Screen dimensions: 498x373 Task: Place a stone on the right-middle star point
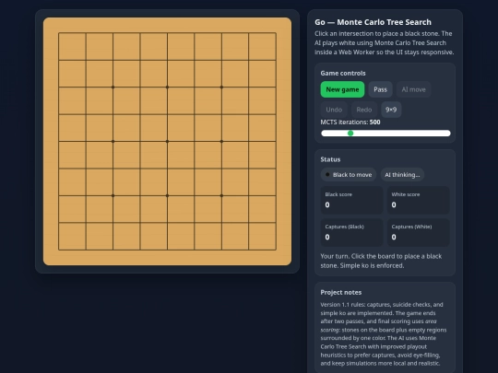point(221,142)
